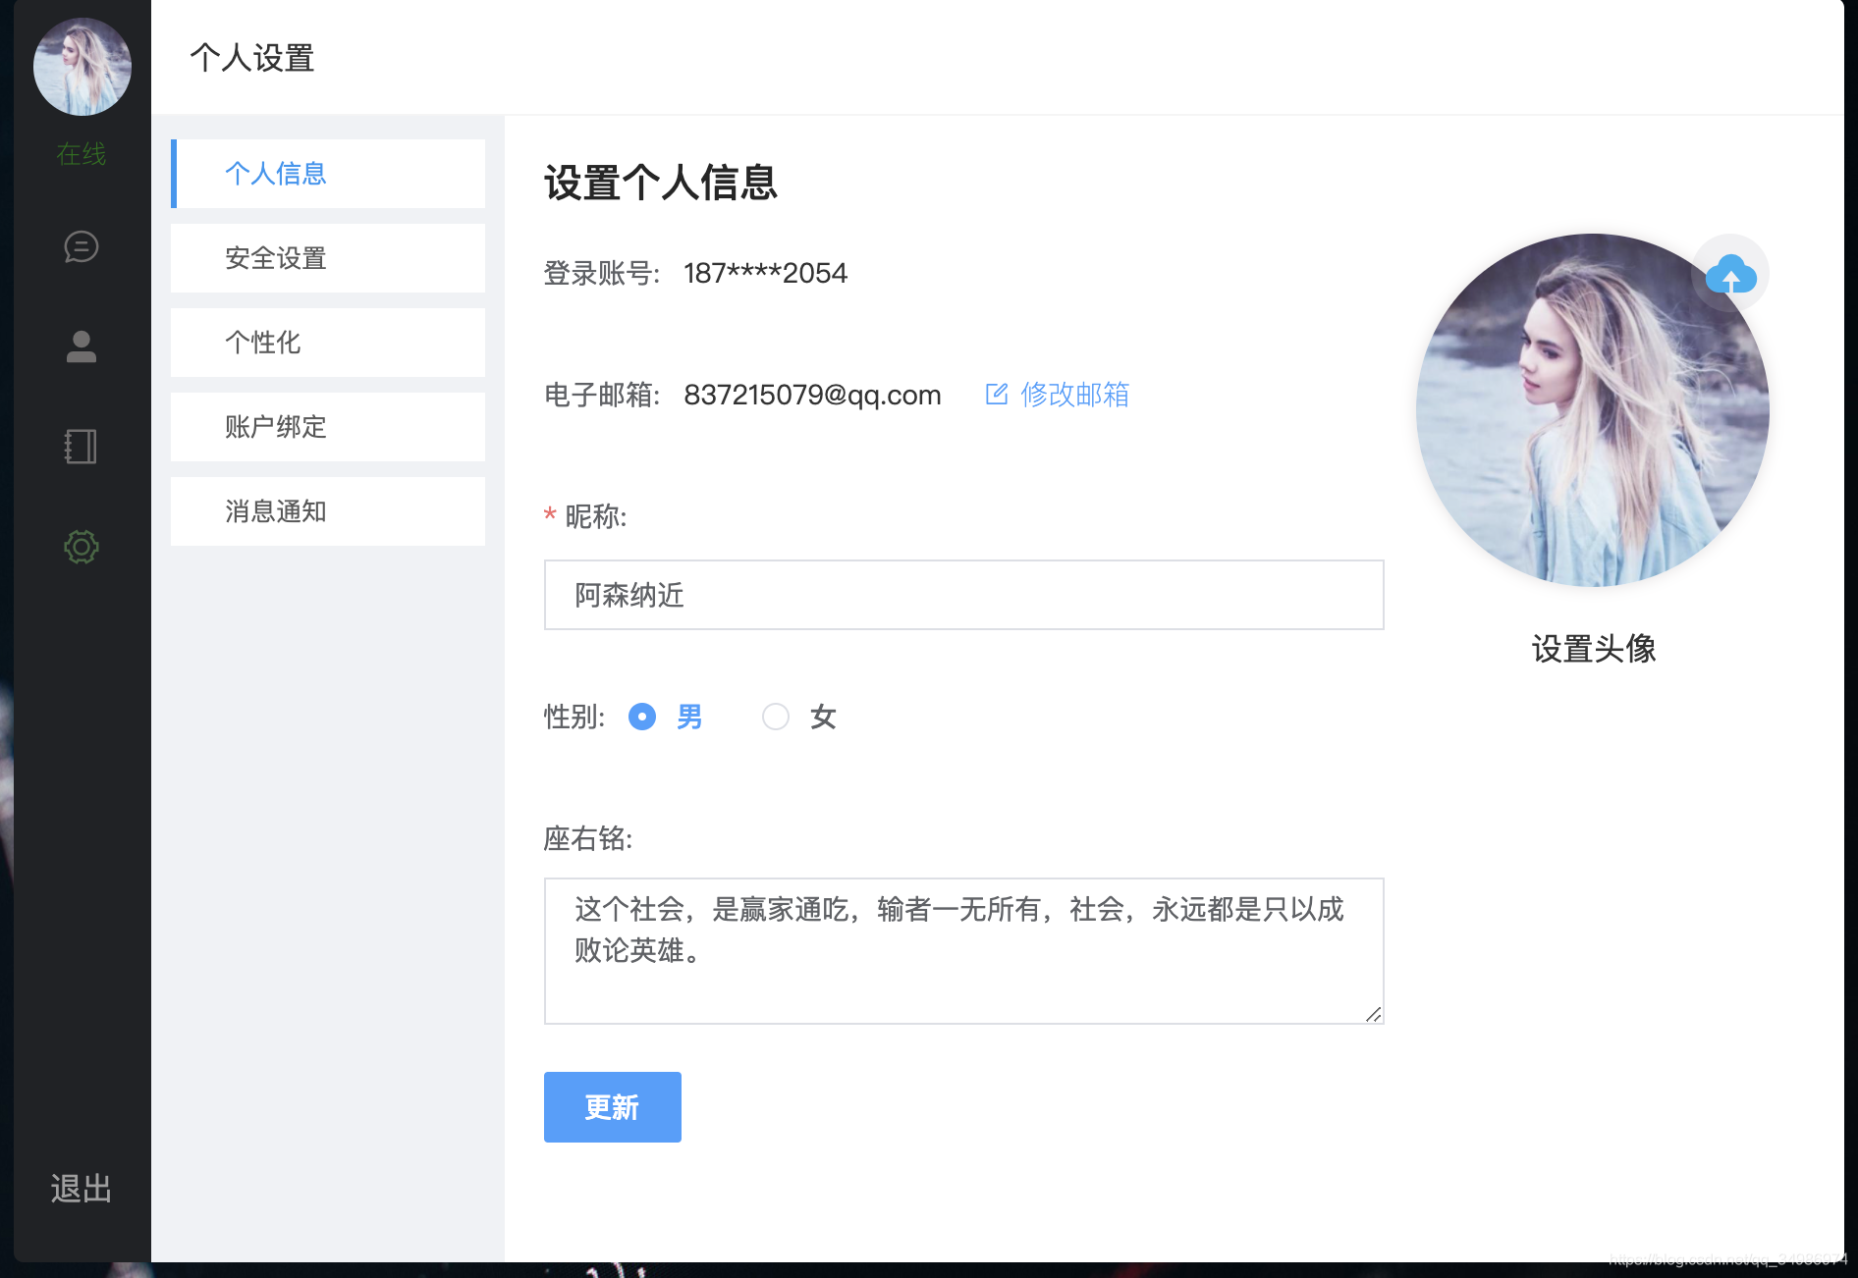
Task: Switch to the 账户绑定 tab
Action: pyautogui.click(x=328, y=427)
